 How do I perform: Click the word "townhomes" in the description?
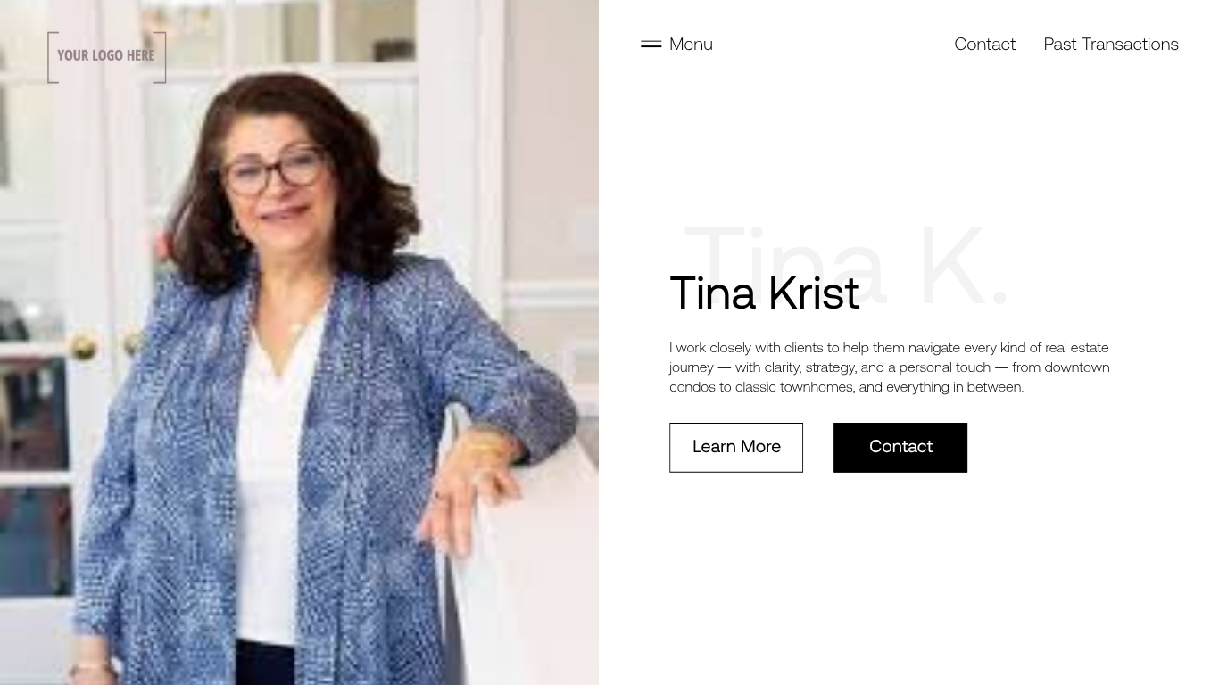click(x=817, y=387)
